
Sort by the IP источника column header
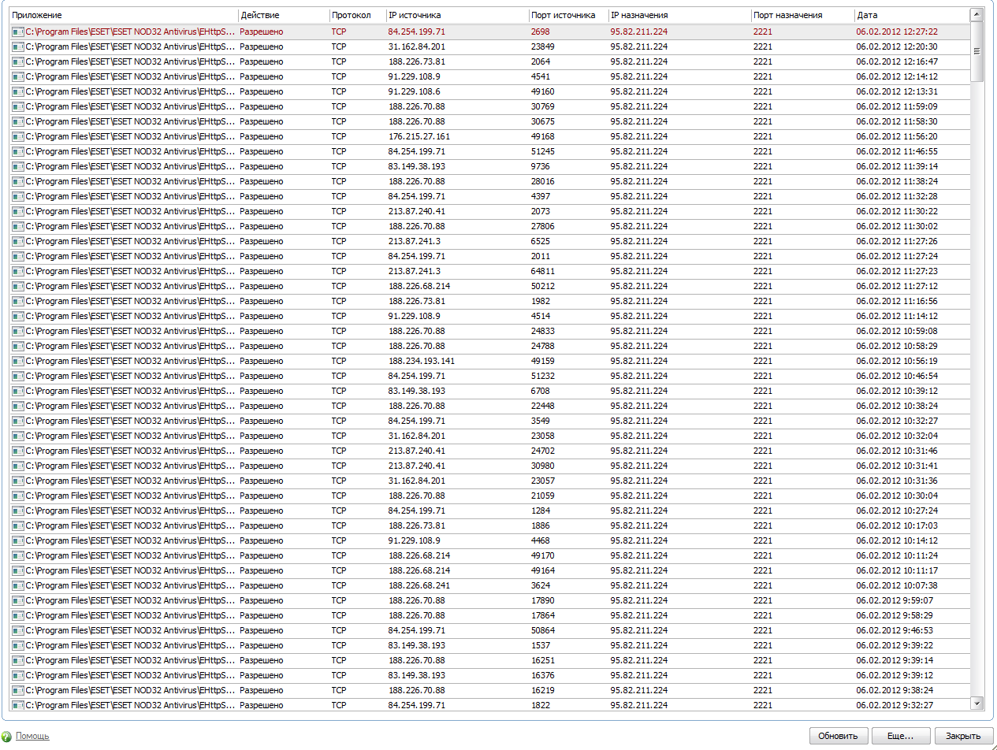[x=458, y=15]
